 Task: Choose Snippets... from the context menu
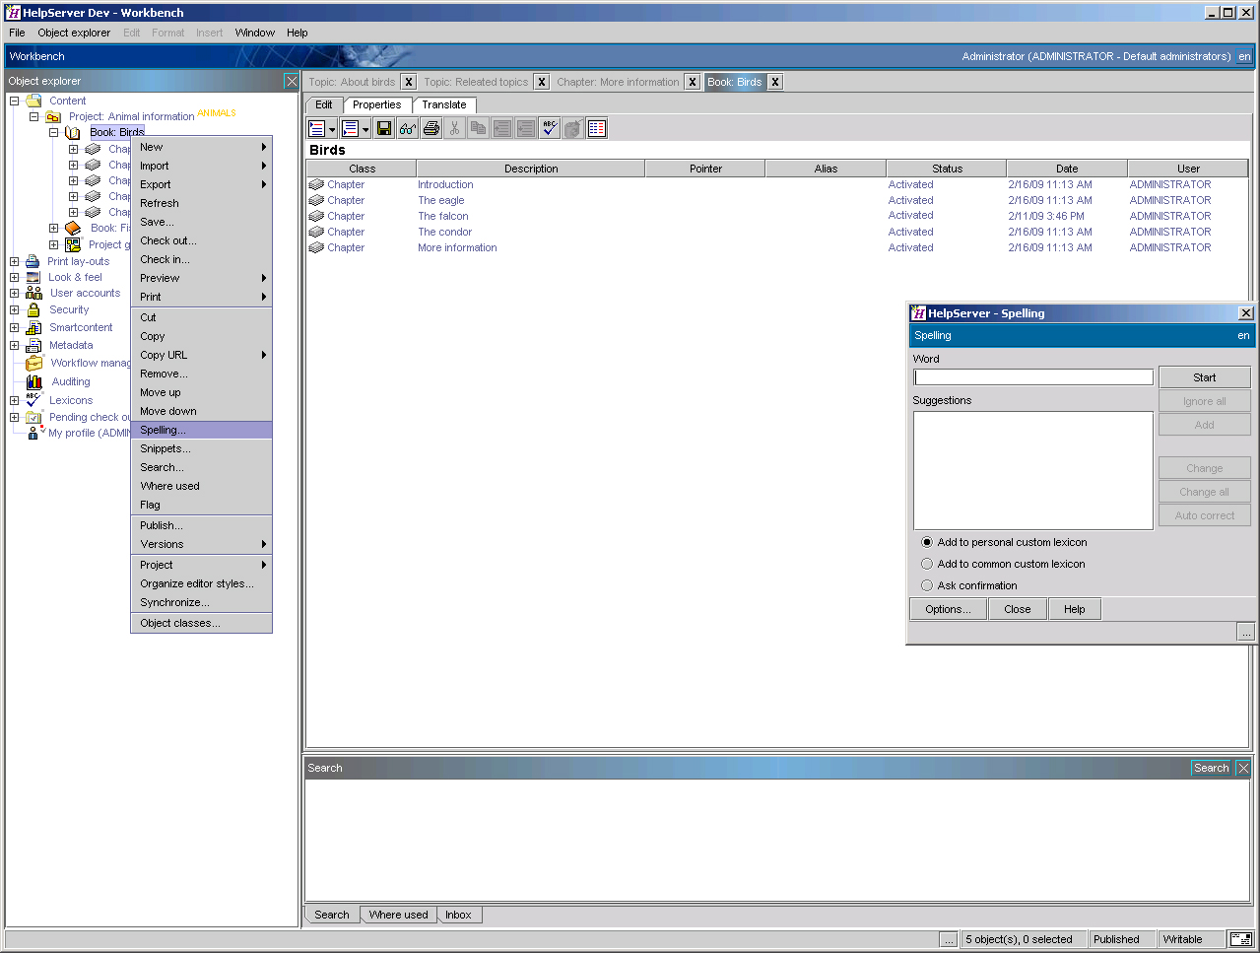(166, 448)
